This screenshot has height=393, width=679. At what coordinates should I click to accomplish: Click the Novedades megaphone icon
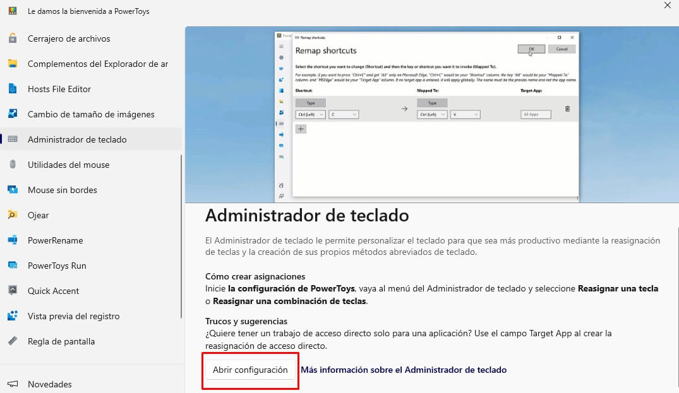pos(13,384)
